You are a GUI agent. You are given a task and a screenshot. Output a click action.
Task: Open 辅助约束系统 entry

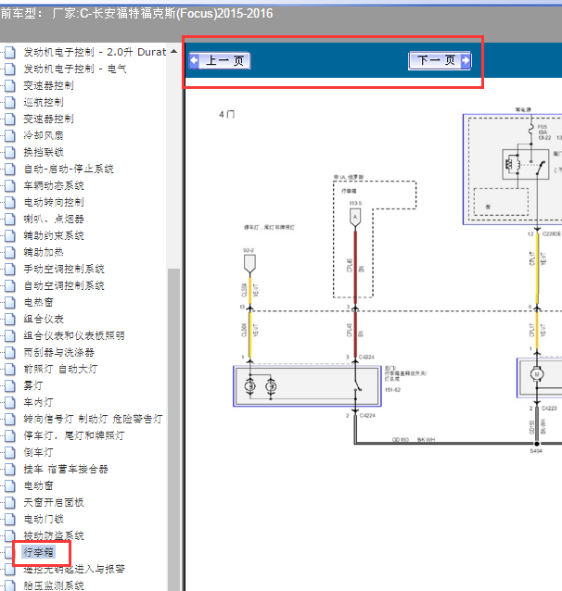point(54,235)
